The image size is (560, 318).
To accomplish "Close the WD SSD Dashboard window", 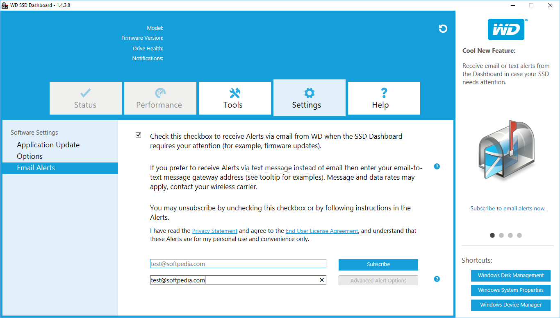I will (550, 5).
